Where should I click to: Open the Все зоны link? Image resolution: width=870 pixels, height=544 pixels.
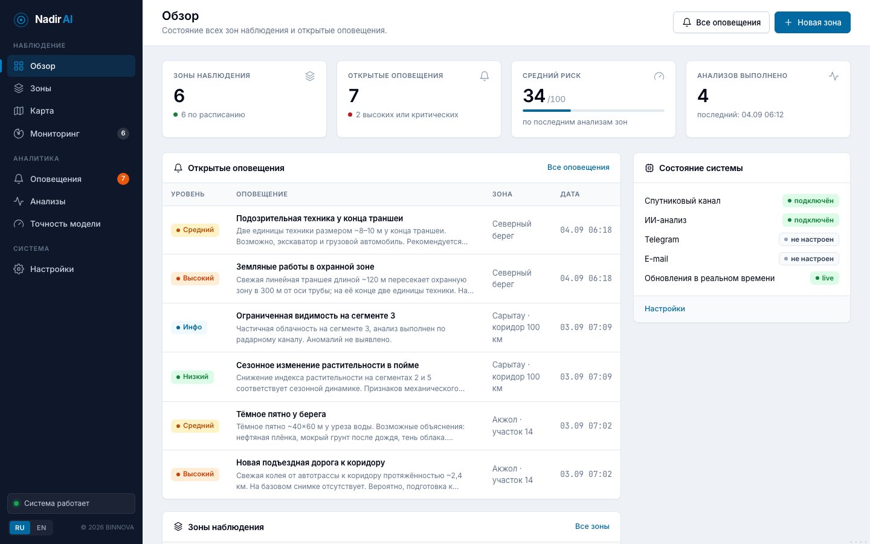(x=592, y=526)
